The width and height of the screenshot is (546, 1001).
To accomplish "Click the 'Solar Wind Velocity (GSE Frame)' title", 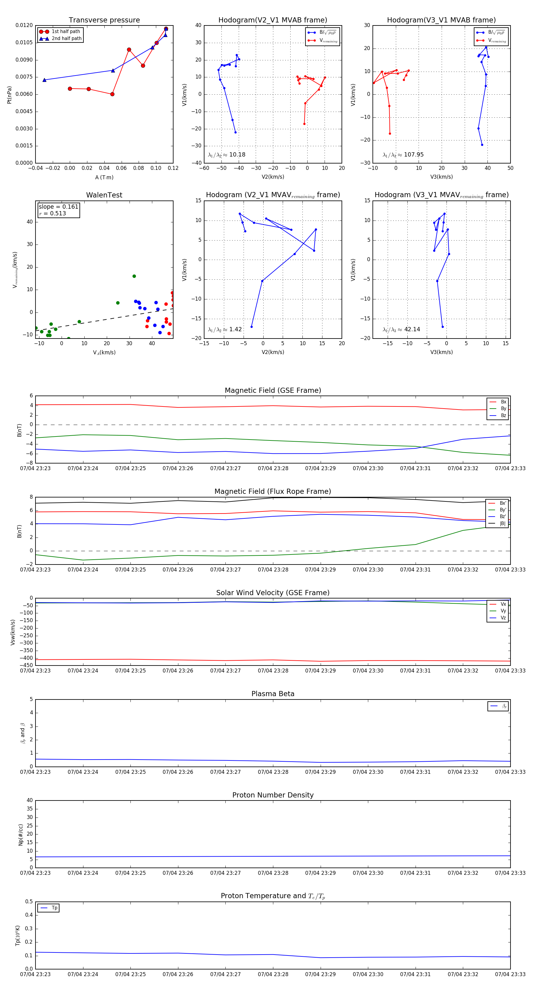I will [273, 593].
